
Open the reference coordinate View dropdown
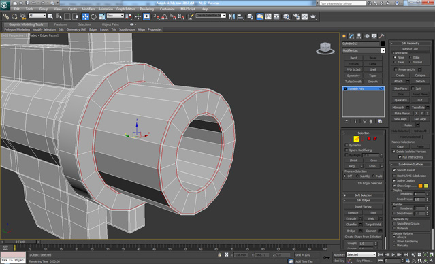(115, 16)
